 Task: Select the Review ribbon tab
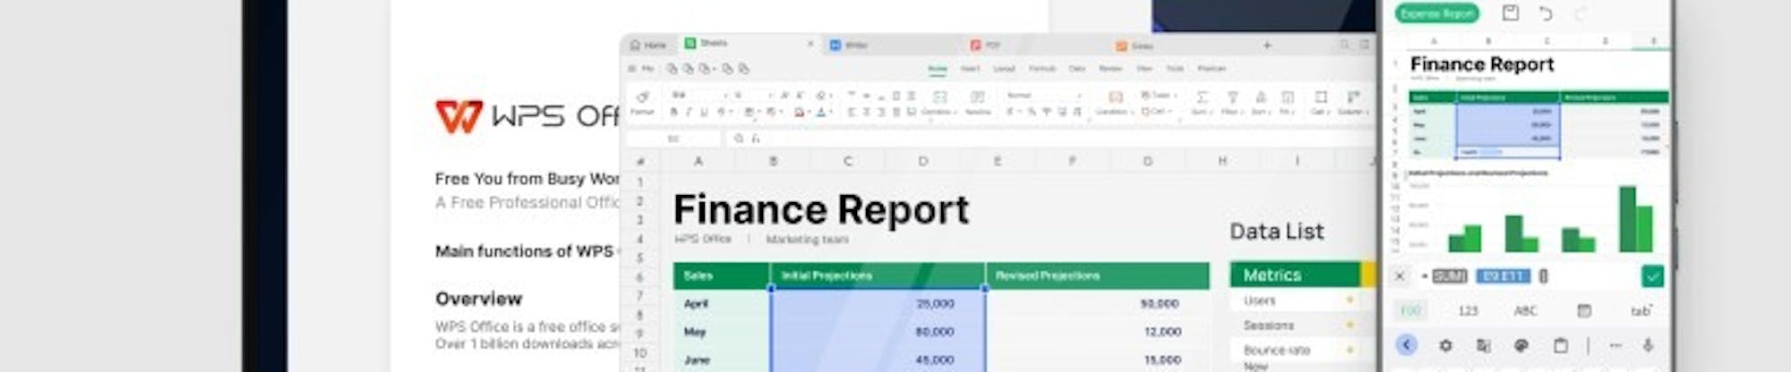pyautogui.click(x=1110, y=68)
